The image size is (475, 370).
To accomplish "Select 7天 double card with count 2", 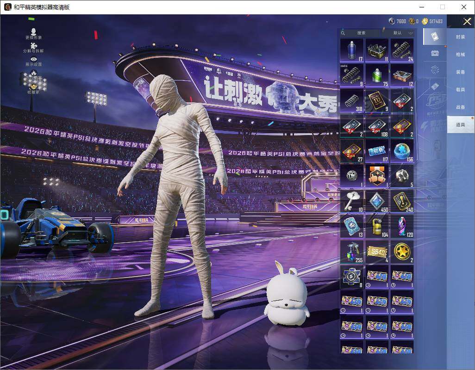I will click(352, 126).
